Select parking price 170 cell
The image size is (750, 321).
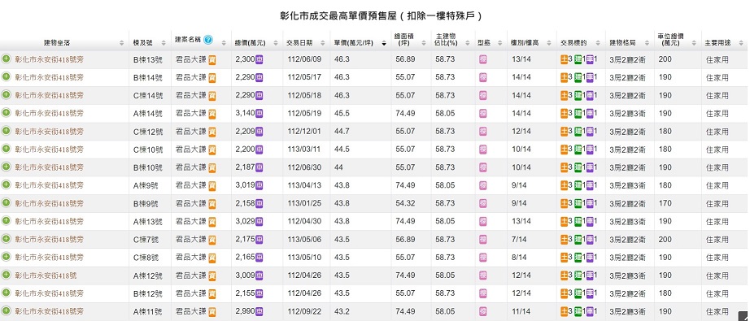pos(665,203)
